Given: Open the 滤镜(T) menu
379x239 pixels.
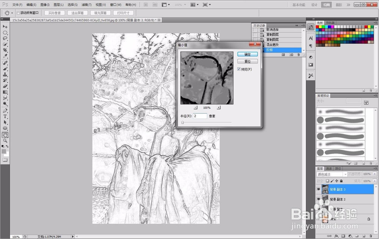Looking at the screenshot, I should point(86,5).
